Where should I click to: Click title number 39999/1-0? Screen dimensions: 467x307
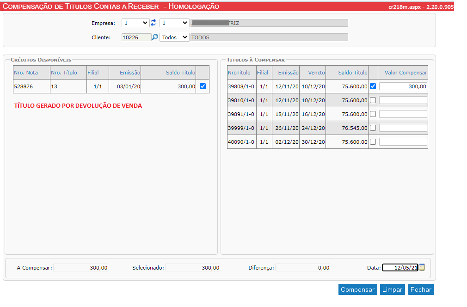coord(241,128)
